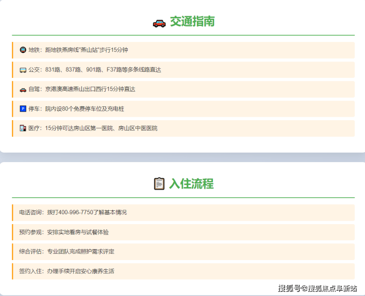Select the 预约参观 安排实地看房 row
Viewport: 365px width, 296px height.
[x=183, y=232]
